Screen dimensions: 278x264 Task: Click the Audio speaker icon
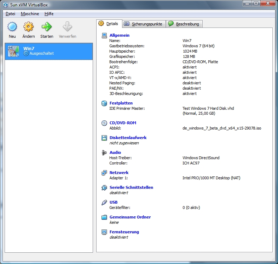click(x=104, y=153)
